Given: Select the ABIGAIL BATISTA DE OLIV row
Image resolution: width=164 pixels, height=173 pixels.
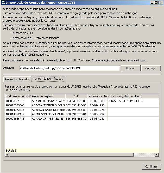Looking at the screenshot, I should [x=48, y=101].
